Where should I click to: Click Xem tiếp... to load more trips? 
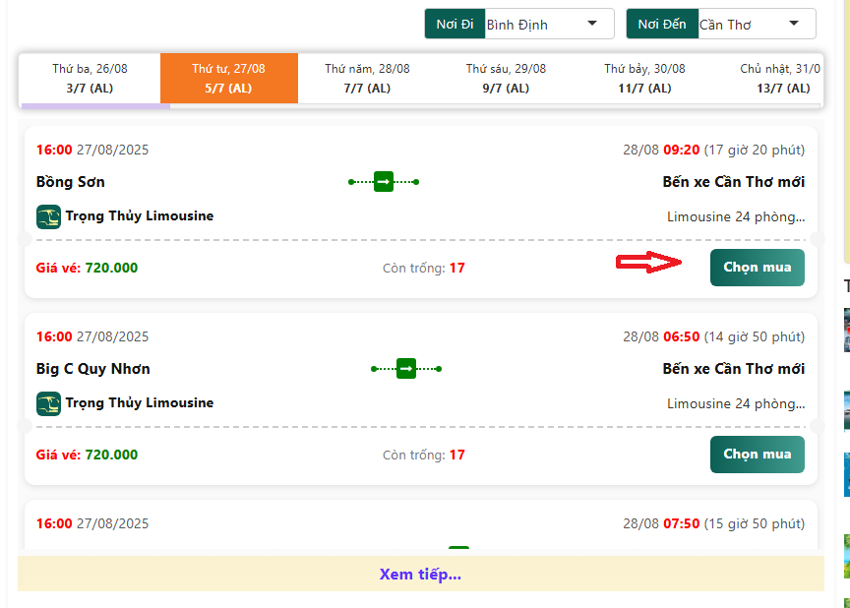click(x=420, y=575)
